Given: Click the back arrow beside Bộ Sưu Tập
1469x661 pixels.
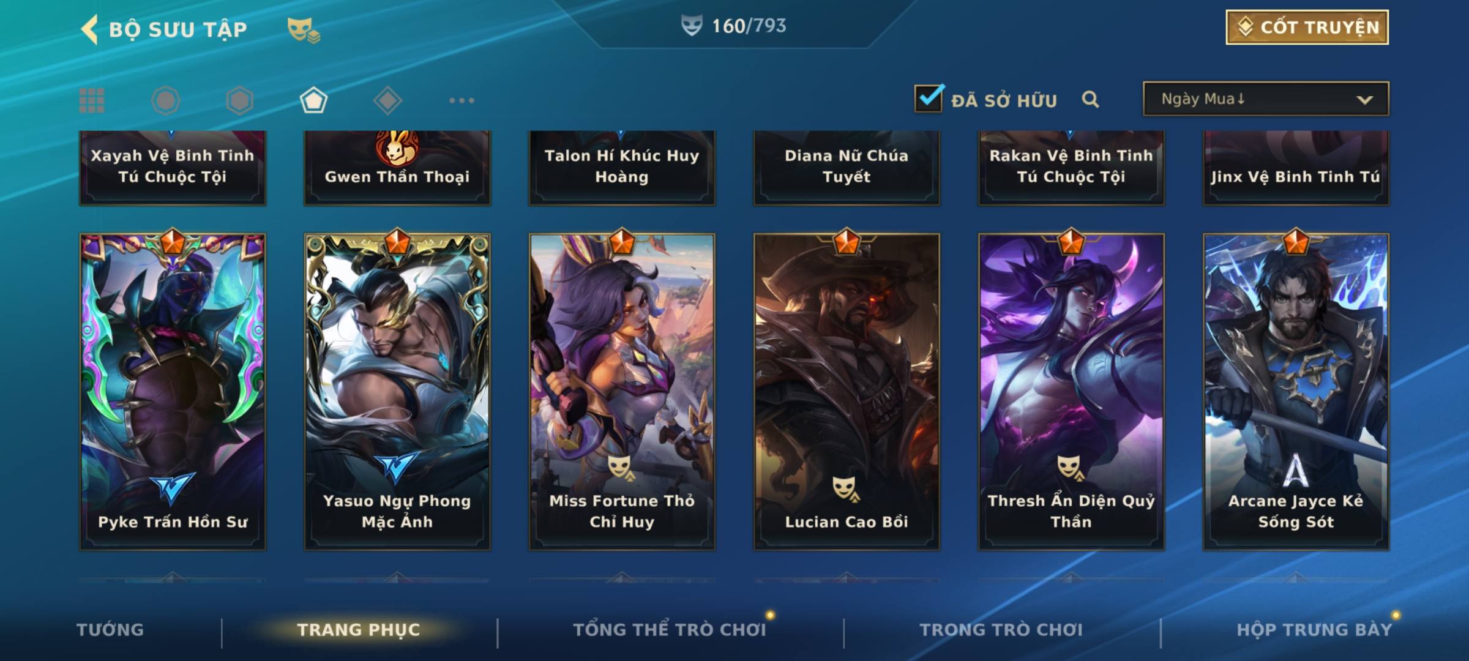Looking at the screenshot, I should point(89,29).
